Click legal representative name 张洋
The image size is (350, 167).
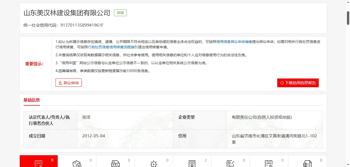click(86, 117)
